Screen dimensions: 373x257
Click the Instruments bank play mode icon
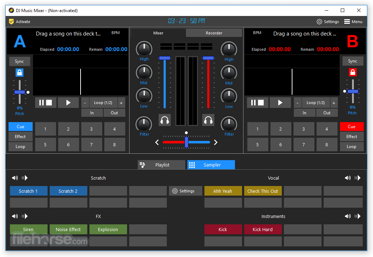coord(357,216)
